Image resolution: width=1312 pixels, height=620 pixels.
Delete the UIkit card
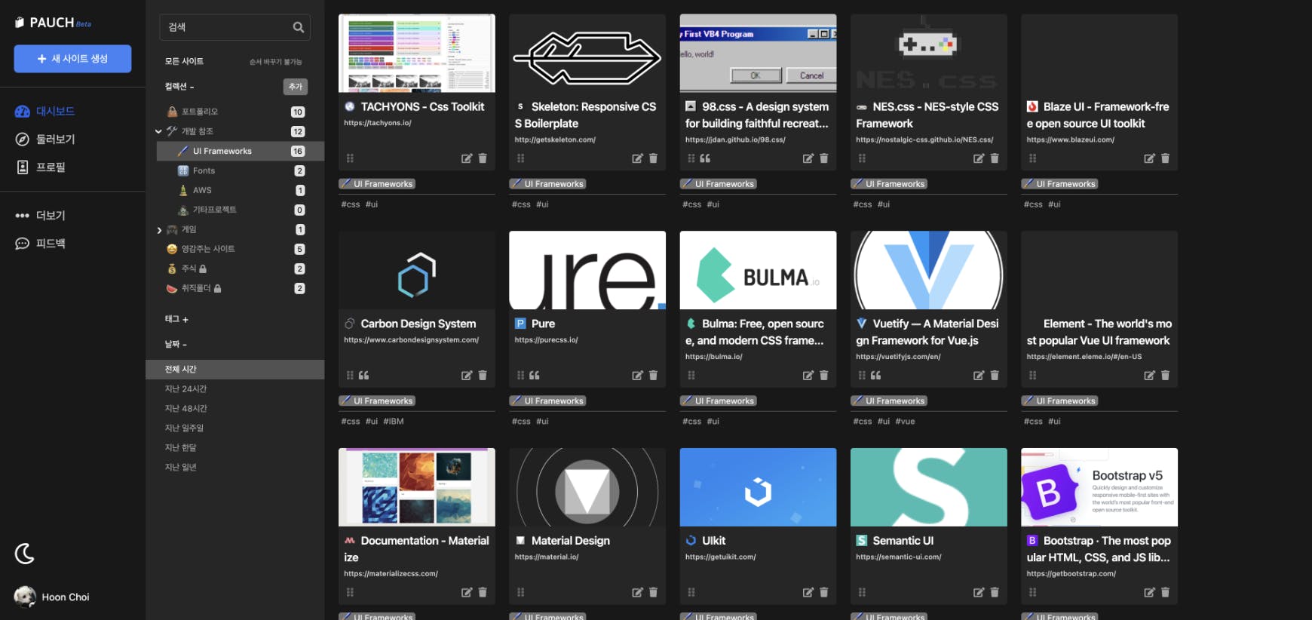tap(823, 593)
